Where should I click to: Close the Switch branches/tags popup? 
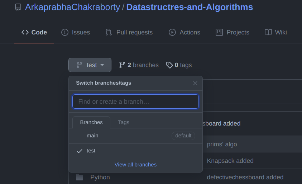(195, 83)
